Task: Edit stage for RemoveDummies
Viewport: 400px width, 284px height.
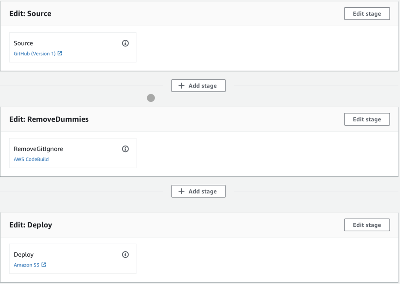Action: (x=367, y=119)
